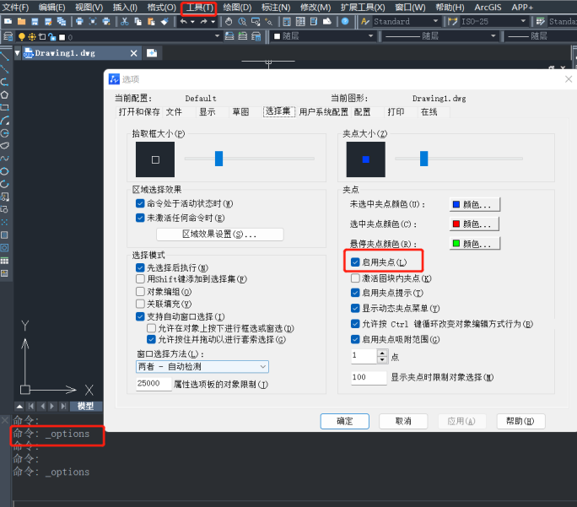Expand the Redo history dropdown arrow
This screenshot has height=507, width=577.
tap(213, 21)
